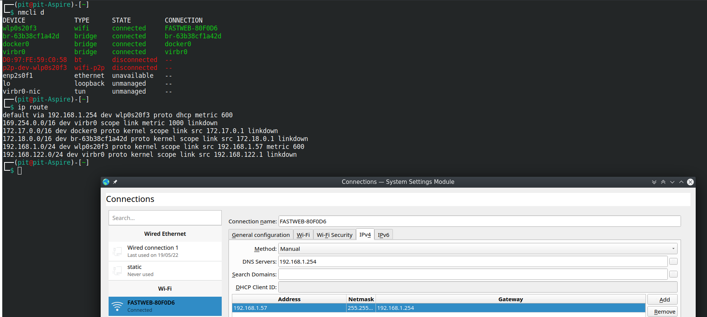Click the Connection name input field

coord(479,221)
